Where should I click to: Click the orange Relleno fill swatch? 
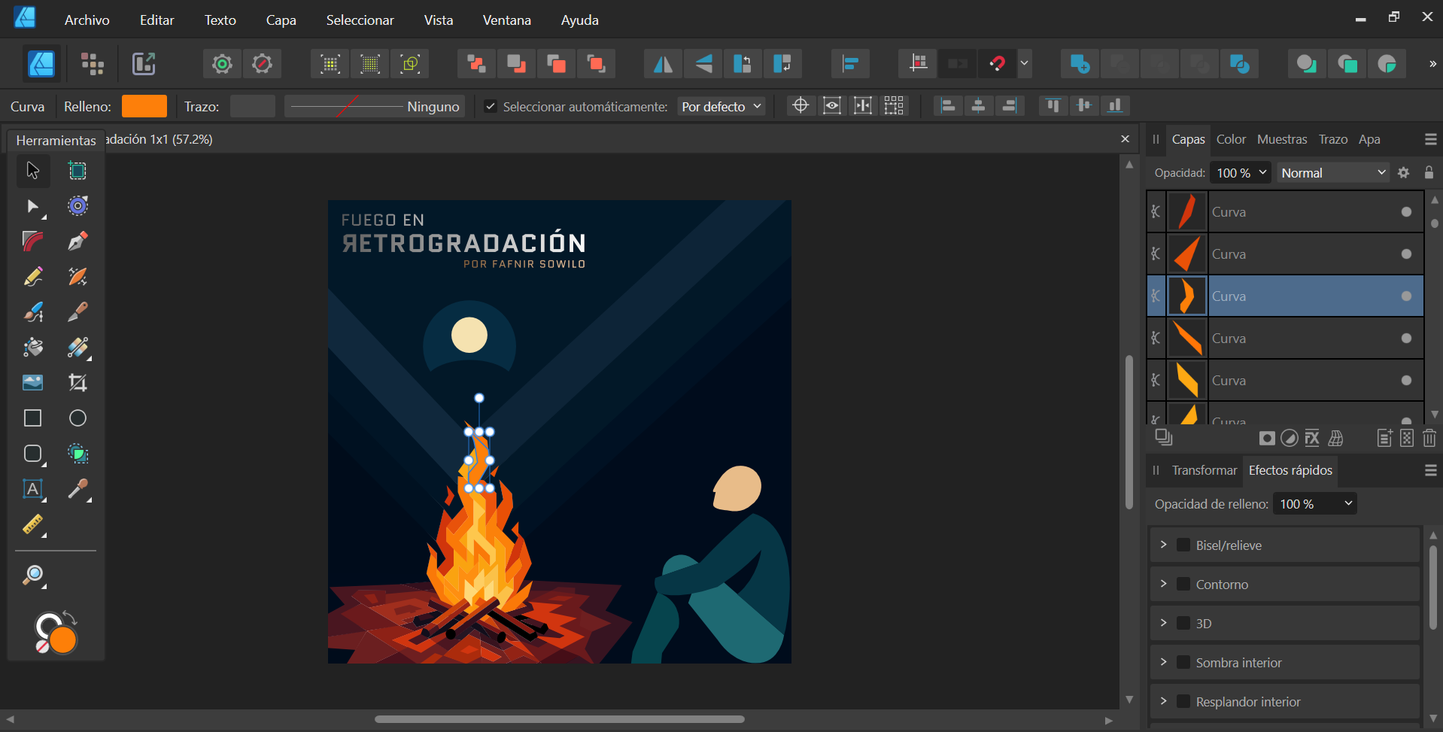[144, 106]
